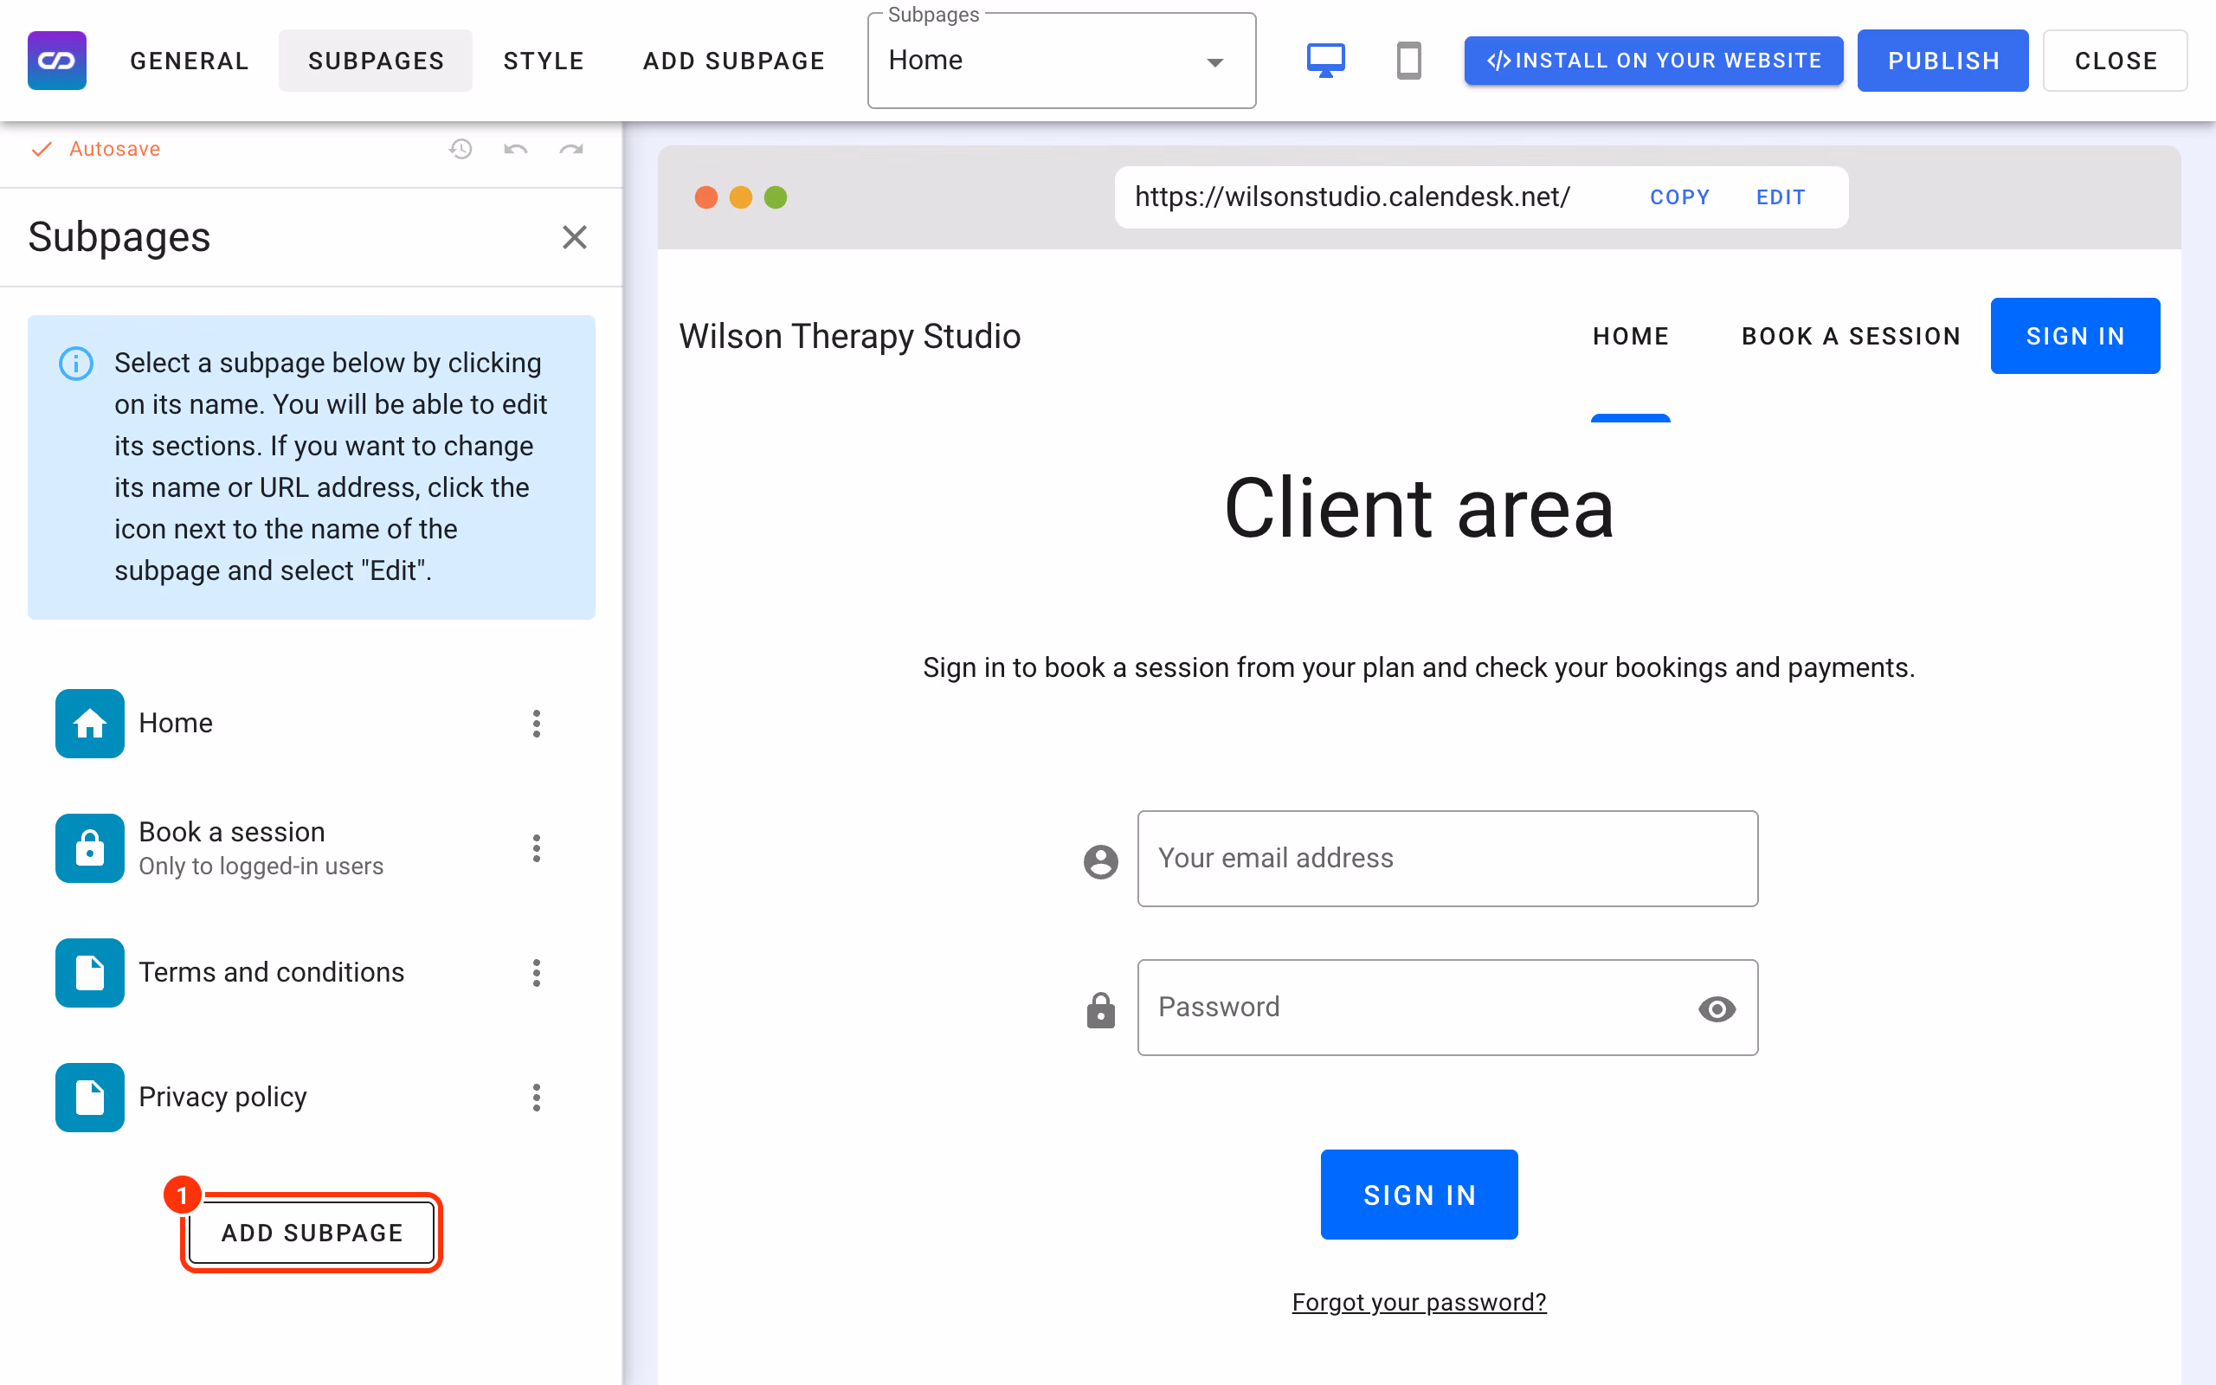Click the Close button in toolbar
The image size is (2216, 1385).
click(2115, 61)
